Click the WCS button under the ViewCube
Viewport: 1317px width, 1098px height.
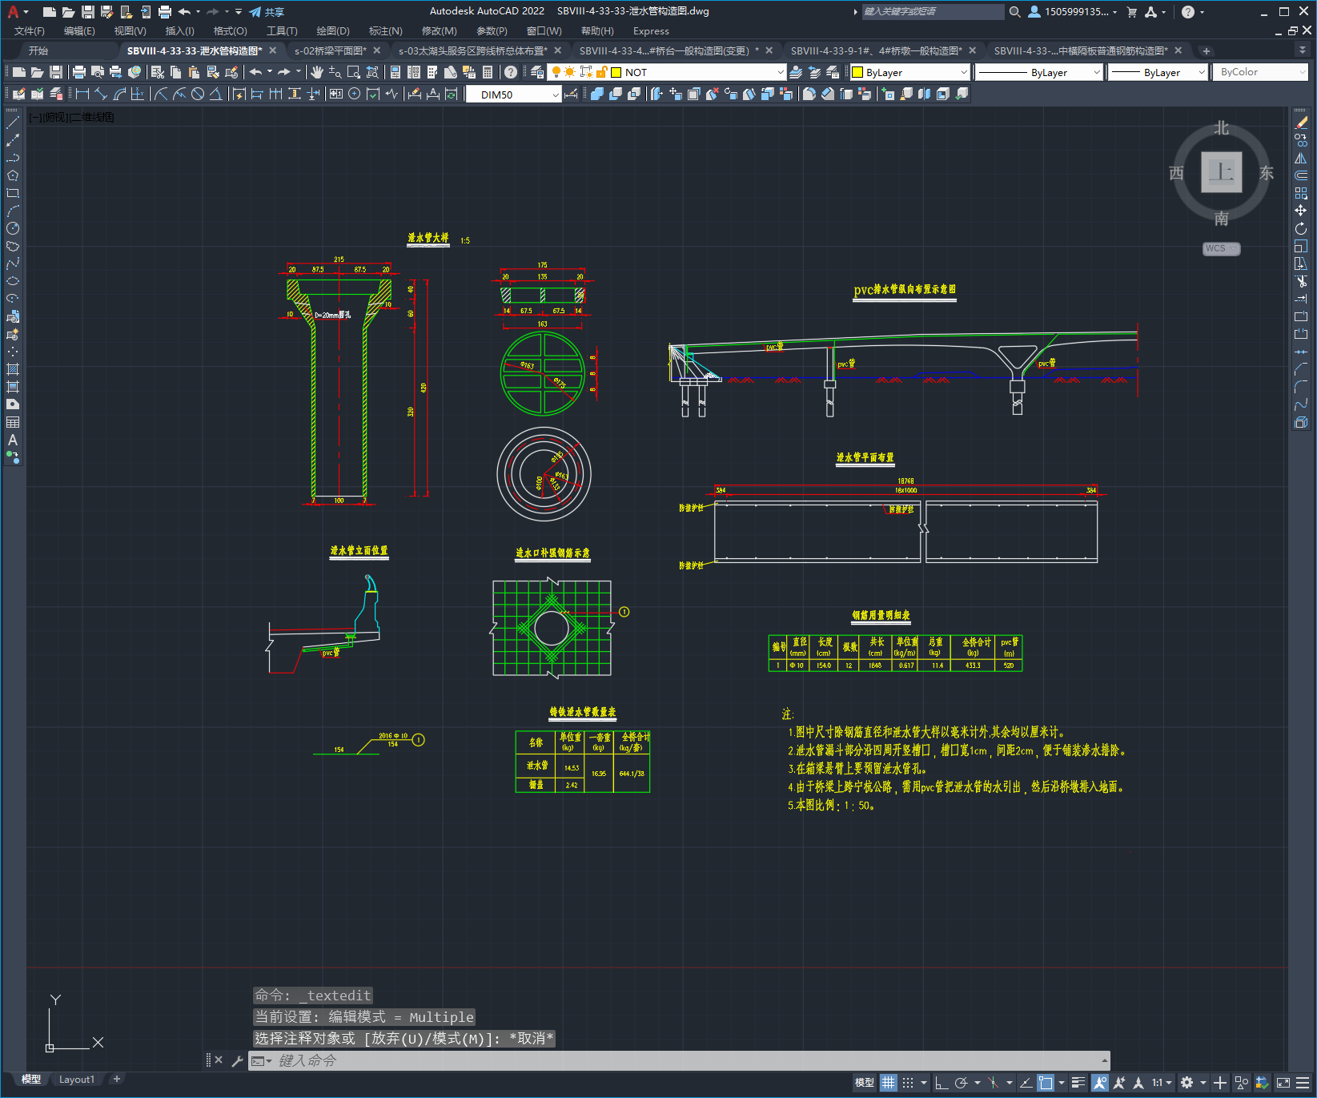1221,248
